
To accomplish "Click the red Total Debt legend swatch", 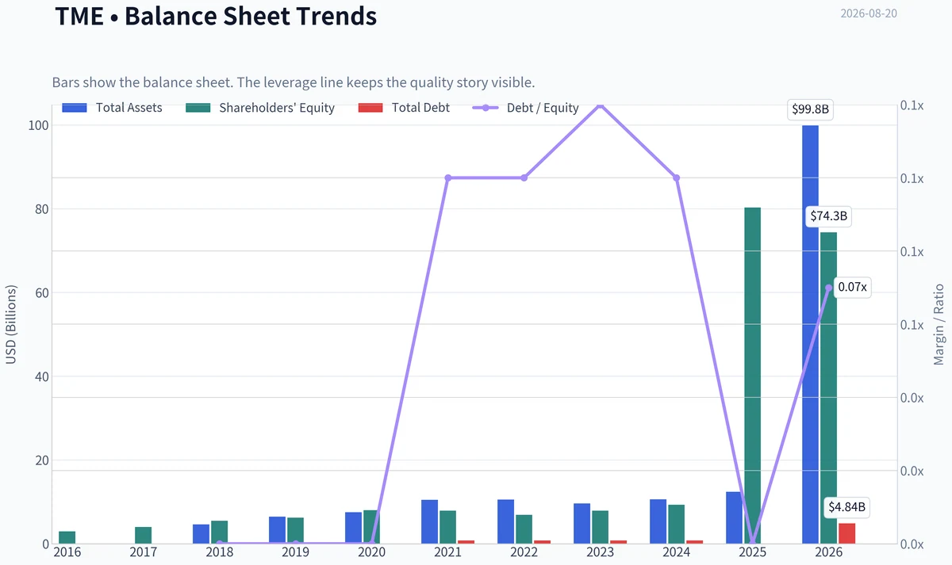I will pos(370,108).
